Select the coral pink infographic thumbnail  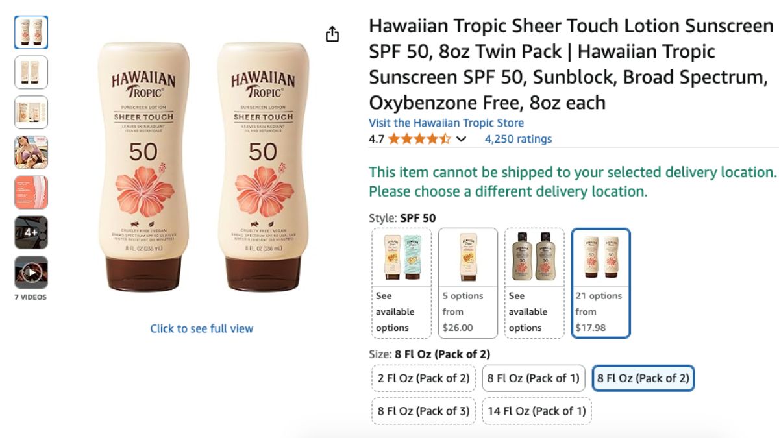tap(31, 192)
